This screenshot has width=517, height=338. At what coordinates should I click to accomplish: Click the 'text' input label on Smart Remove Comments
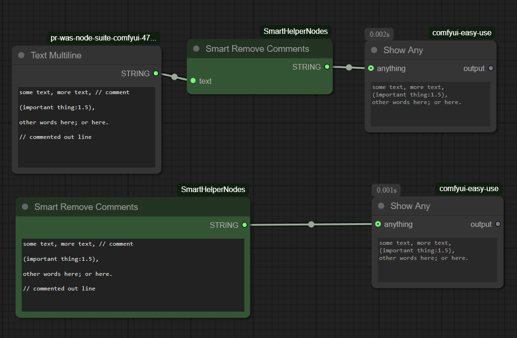tap(205, 81)
